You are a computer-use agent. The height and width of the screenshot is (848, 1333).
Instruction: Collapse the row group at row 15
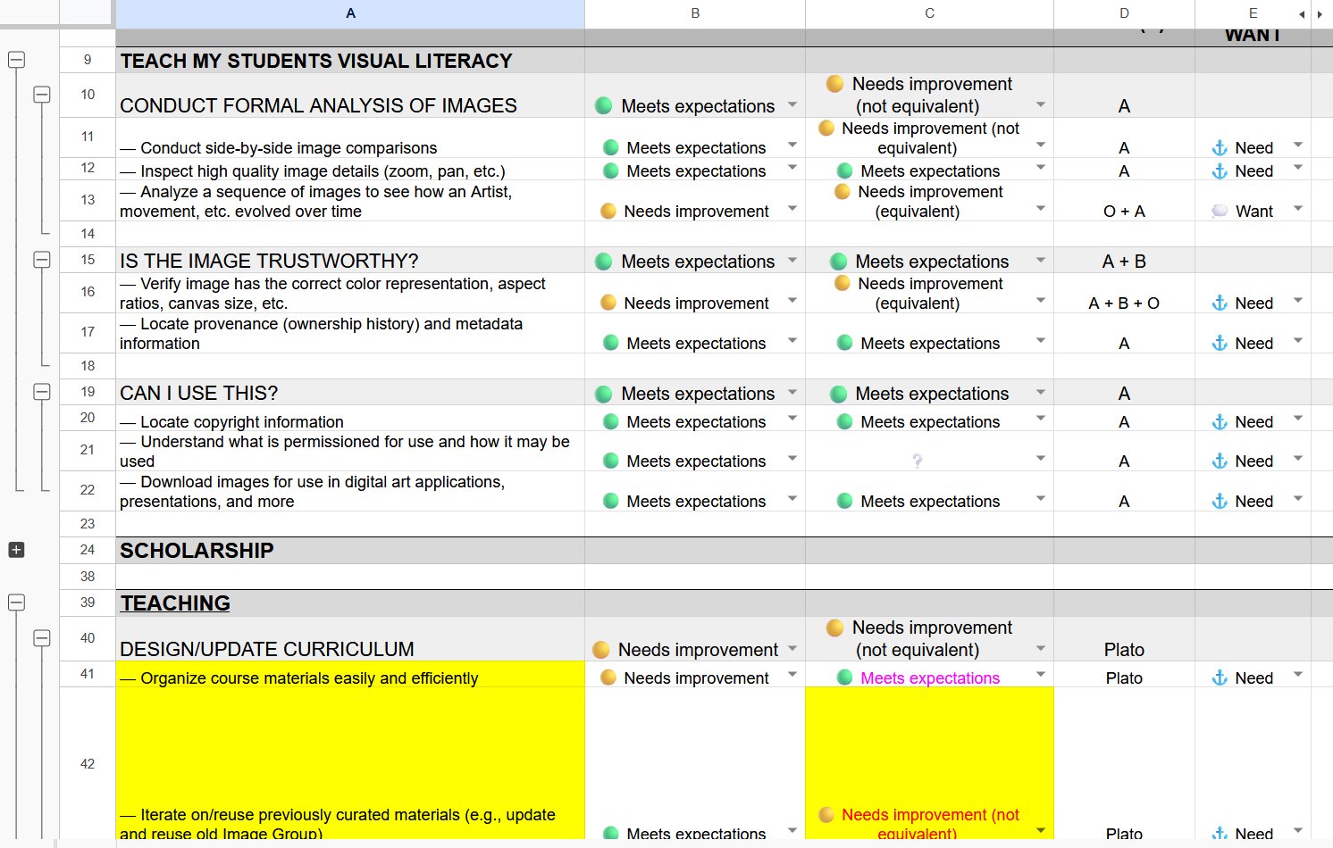point(42,260)
